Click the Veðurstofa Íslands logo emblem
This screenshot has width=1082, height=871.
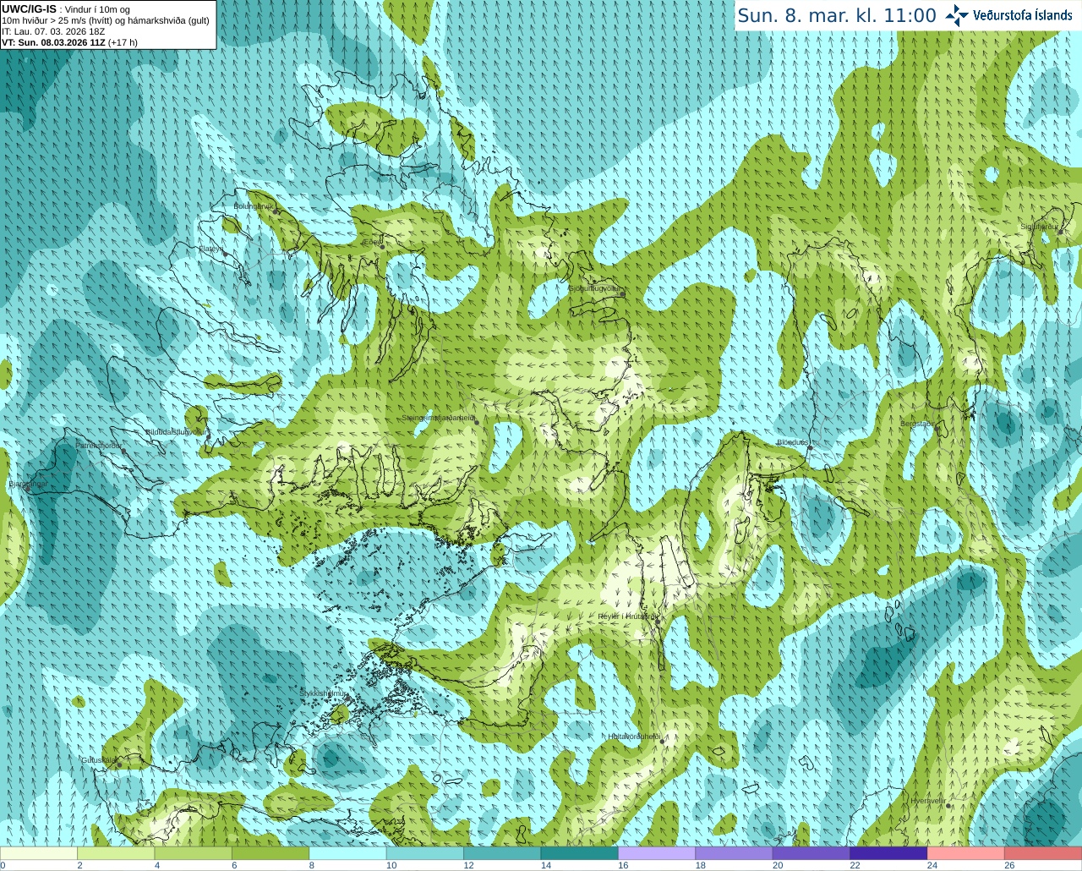pyautogui.click(x=957, y=15)
